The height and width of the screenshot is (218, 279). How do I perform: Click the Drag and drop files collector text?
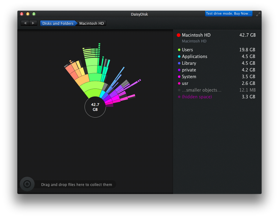point(77,184)
